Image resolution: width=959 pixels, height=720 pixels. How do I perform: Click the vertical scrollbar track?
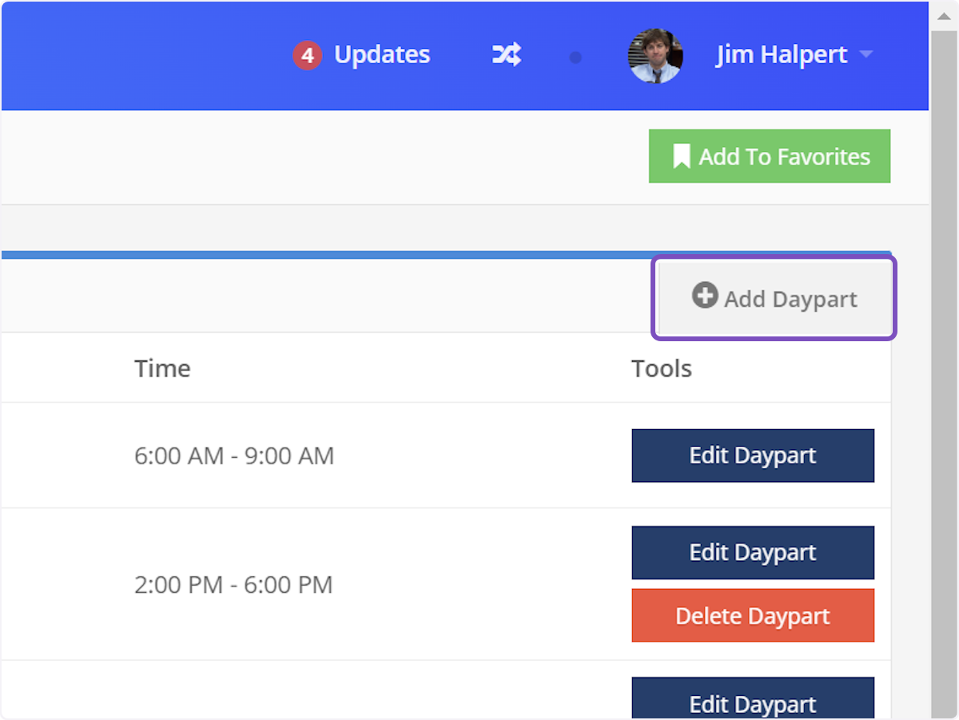[945, 400]
